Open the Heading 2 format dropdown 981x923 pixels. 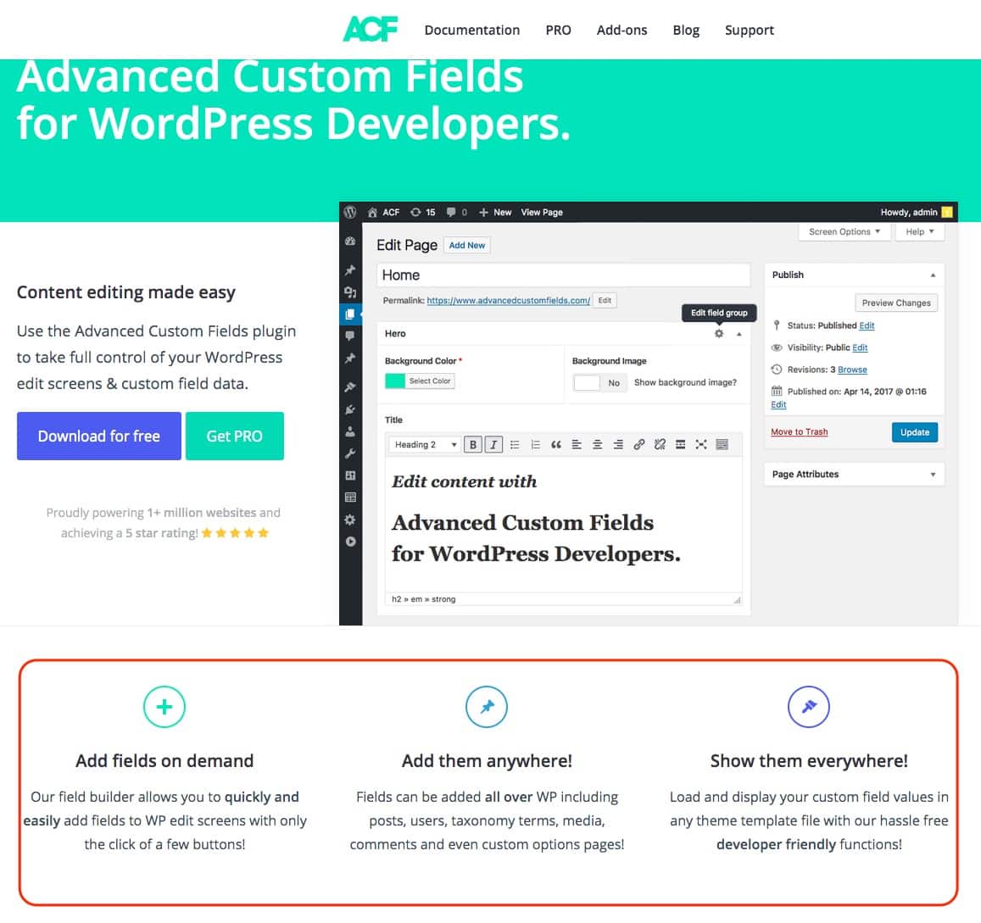click(x=425, y=445)
